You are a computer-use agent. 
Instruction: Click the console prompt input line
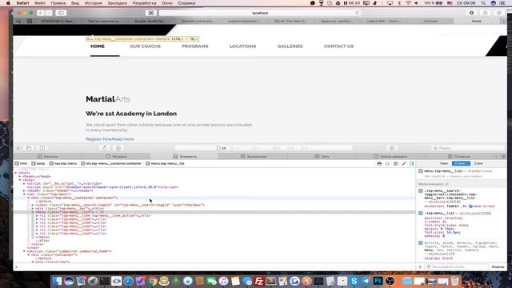click(214, 267)
